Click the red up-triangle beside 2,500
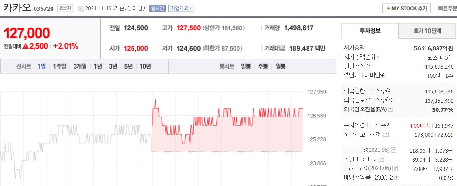Image resolution: width=457 pixels, height=186 pixels. (x=26, y=46)
